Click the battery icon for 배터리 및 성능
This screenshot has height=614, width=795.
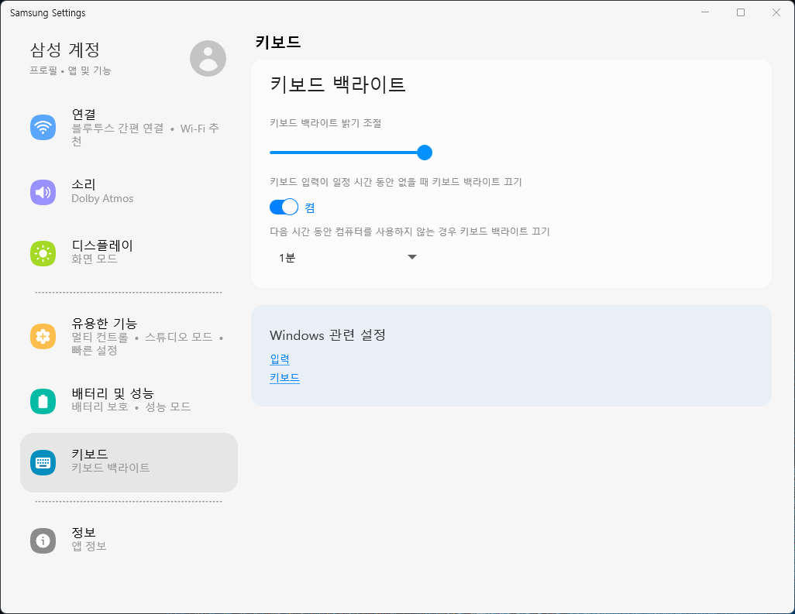43,401
